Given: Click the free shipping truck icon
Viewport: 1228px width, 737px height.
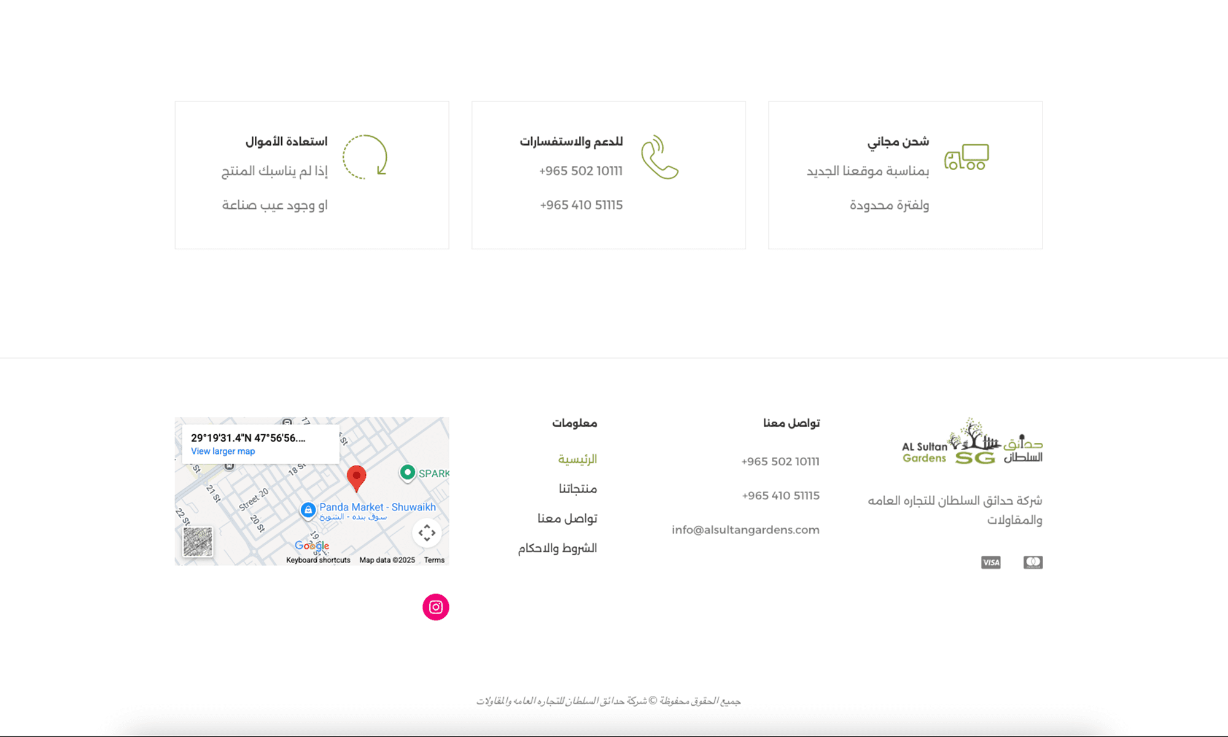Looking at the screenshot, I should click(968, 158).
